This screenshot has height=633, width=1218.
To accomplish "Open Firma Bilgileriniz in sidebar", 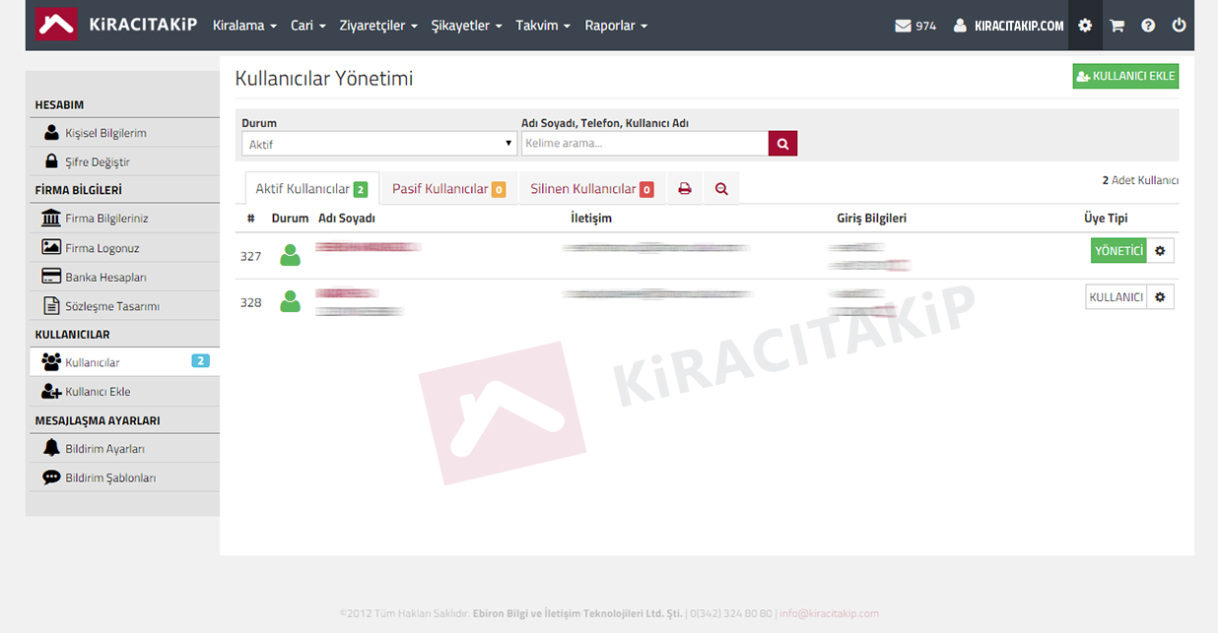I will [123, 219].
